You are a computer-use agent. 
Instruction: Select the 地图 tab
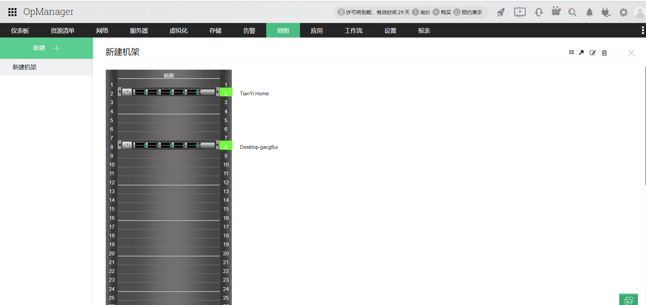tap(283, 30)
